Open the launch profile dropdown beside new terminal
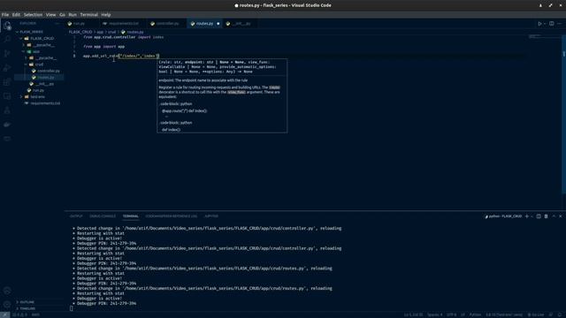This screenshot has width=566, height=318. [x=532, y=216]
